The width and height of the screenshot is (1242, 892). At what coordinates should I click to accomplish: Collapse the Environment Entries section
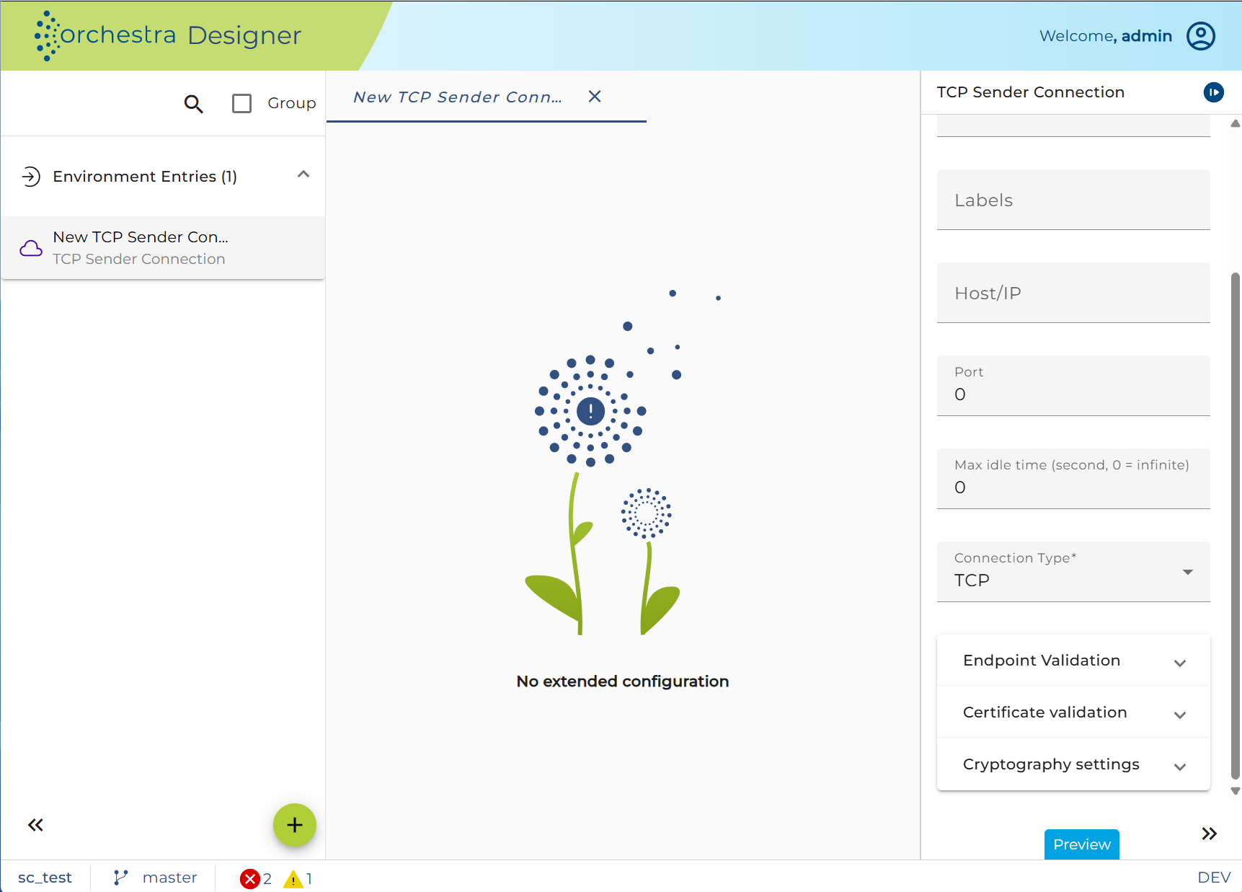(303, 175)
